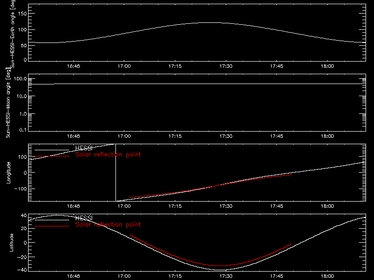Click HESSI legend label in Longitude plot
Viewport: 374px width, 280px height.
pyautogui.click(x=84, y=148)
